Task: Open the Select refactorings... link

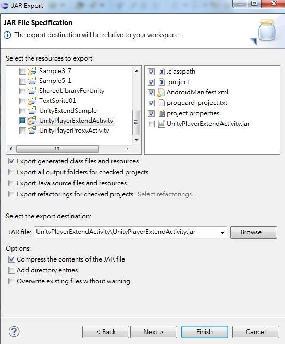Action: (167, 194)
